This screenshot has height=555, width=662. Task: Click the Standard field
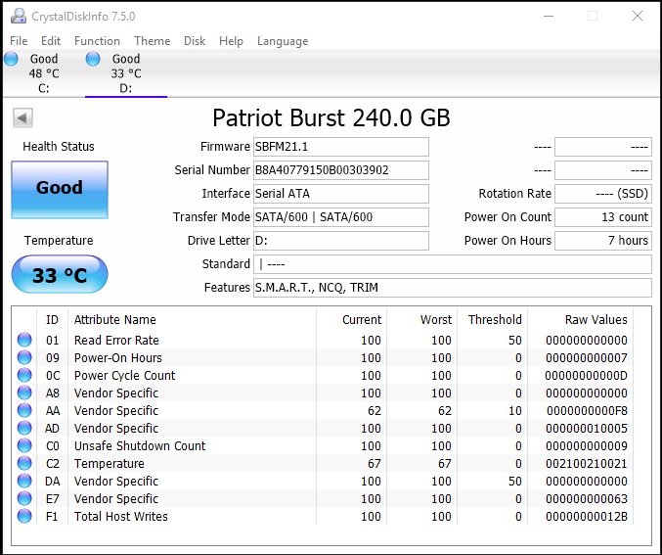453,264
